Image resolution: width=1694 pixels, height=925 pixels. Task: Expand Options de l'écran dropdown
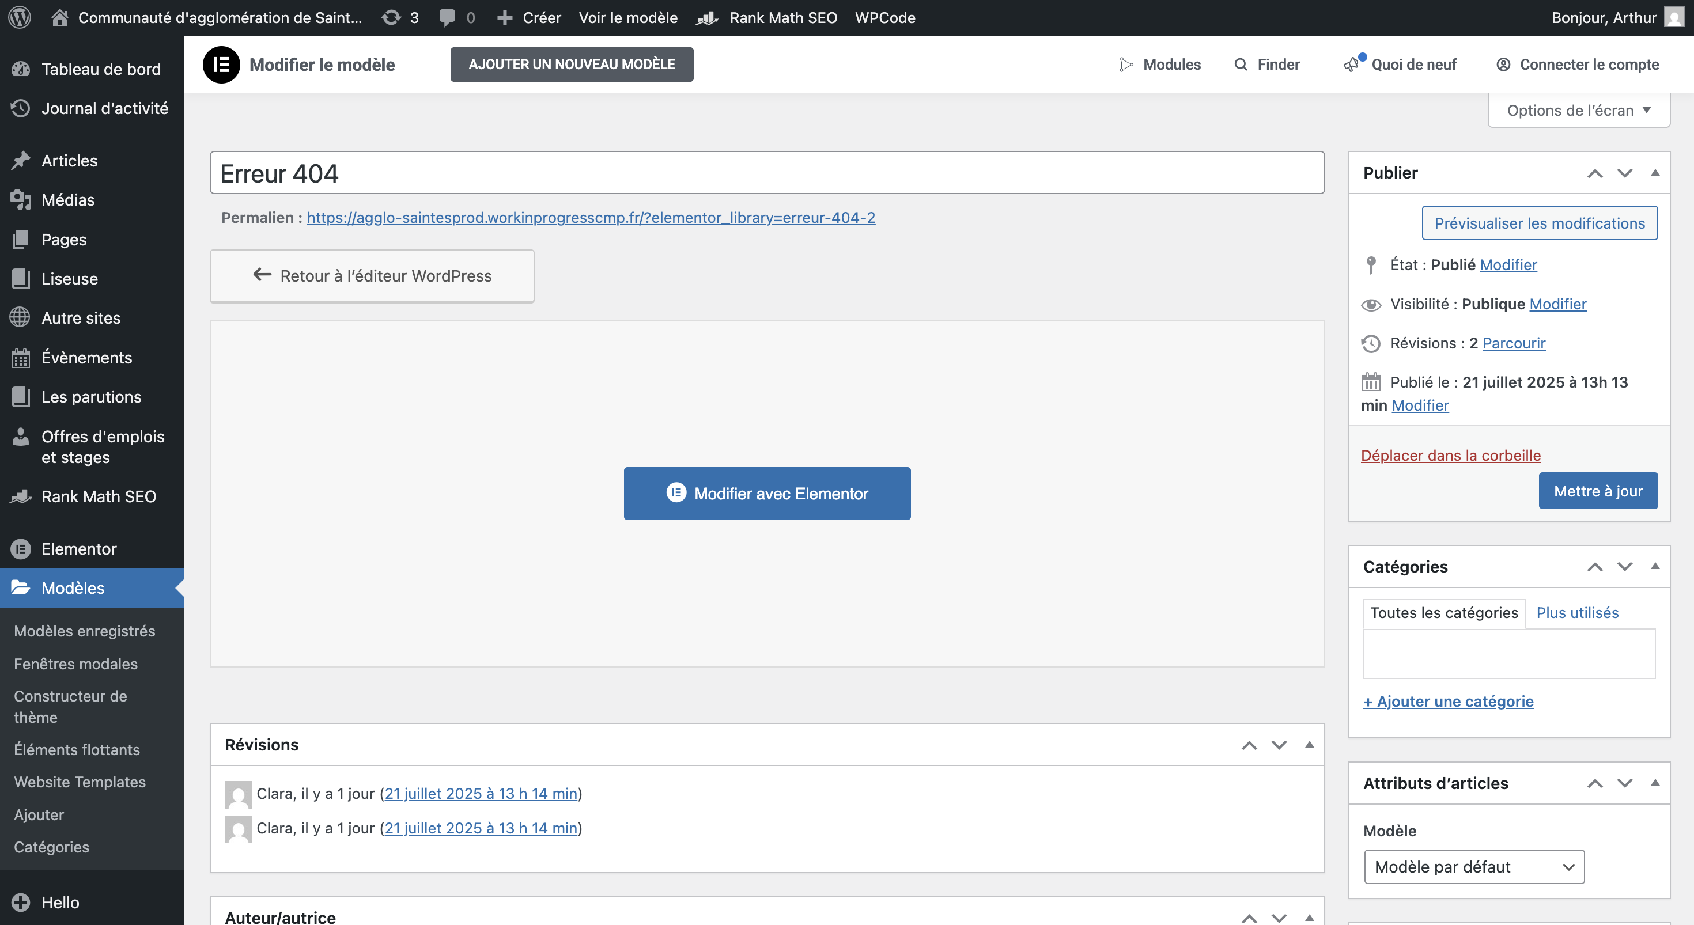(1578, 111)
